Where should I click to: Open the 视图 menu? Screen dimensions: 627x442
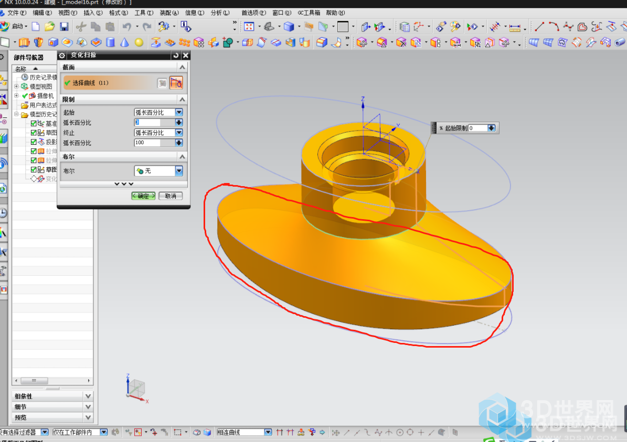click(68, 13)
